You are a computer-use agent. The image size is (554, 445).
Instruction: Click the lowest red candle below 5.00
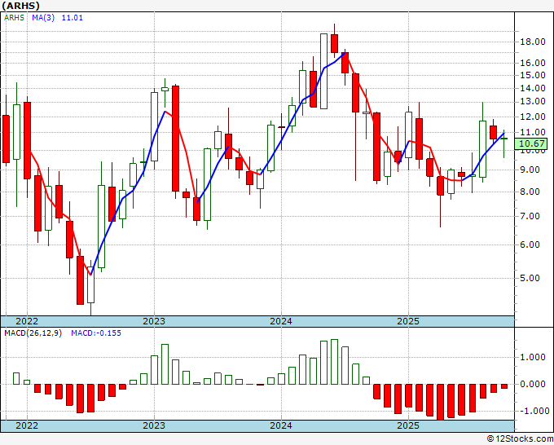coord(80,280)
